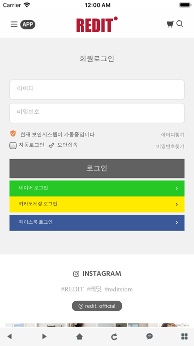Open chat bubble icon in bottom bar
The width and height of the screenshot is (194, 346).
click(149, 336)
